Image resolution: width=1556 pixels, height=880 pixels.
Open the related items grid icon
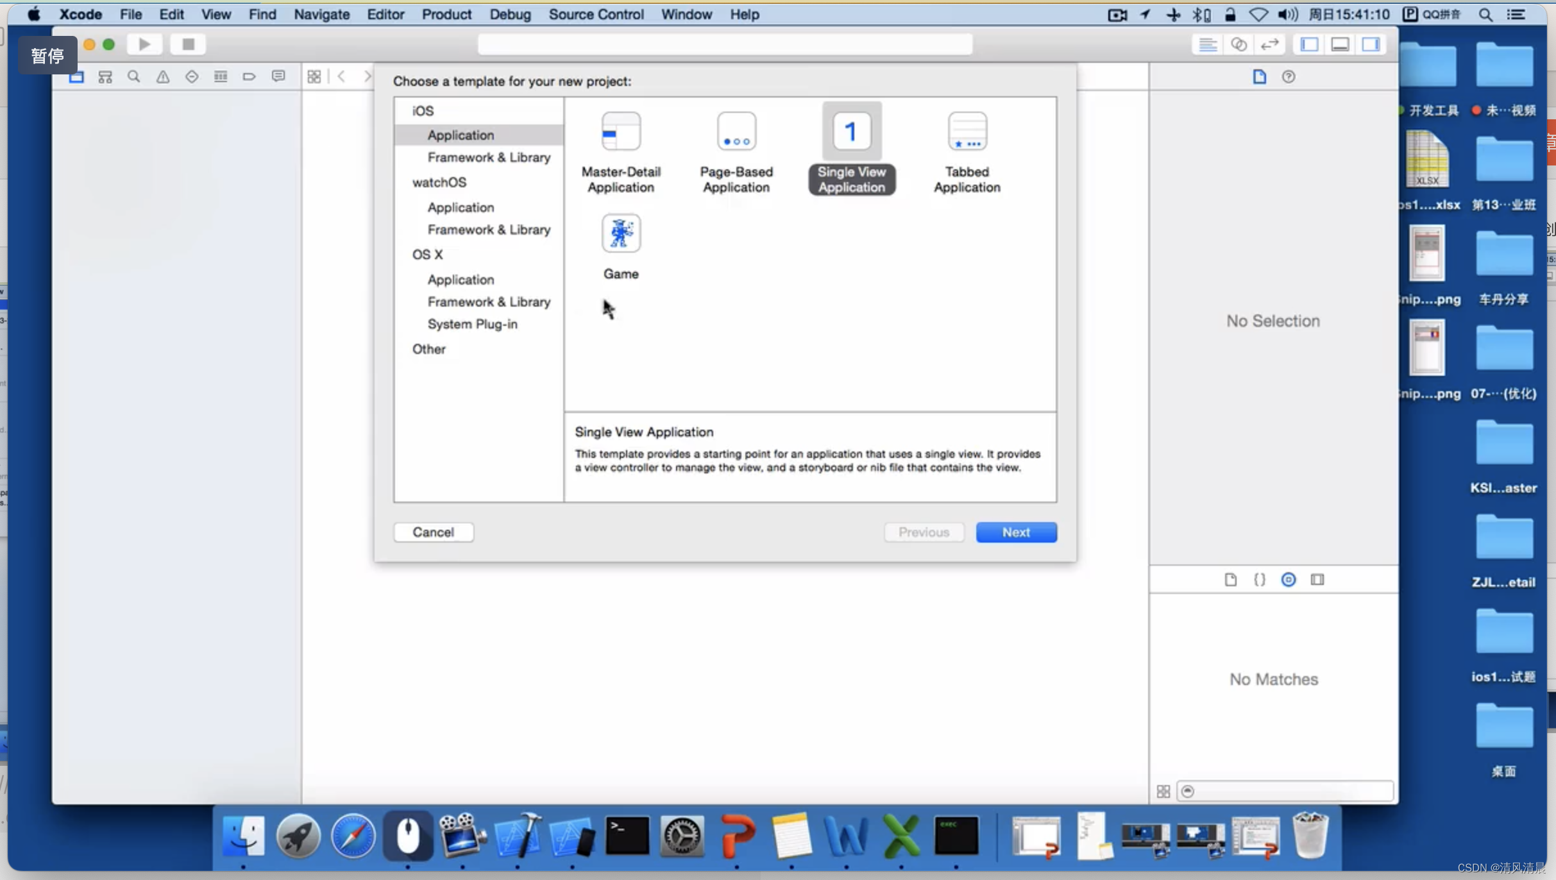click(314, 77)
